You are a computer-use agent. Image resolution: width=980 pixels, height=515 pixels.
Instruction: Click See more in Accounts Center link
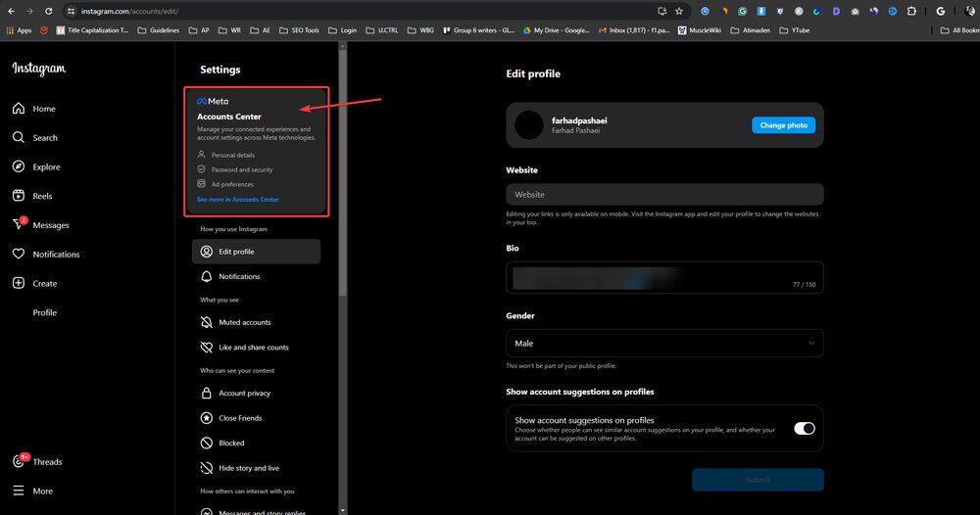point(237,199)
